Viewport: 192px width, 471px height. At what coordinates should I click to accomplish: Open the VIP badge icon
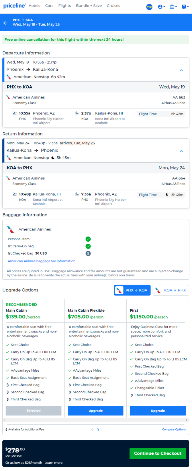click(149, 7)
